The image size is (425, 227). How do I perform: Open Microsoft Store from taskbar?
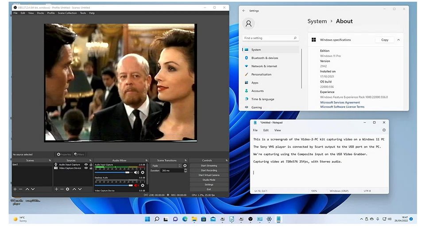pyautogui.click(x=204, y=219)
